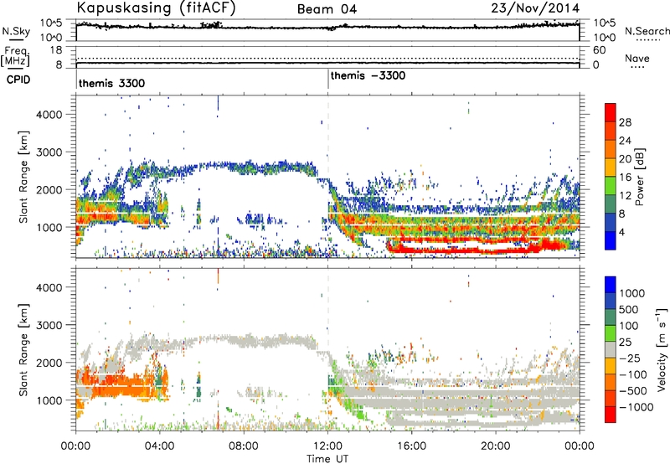Click the 'Nave' legend label
Image resolution: width=670 pixels, height=464 pixels.
[636, 58]
